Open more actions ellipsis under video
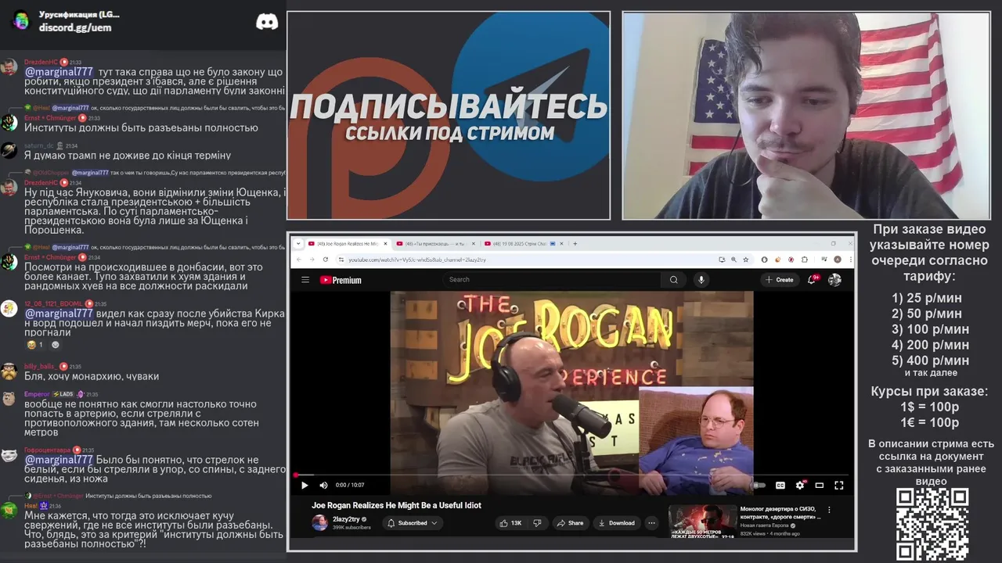 click(x=651, y=523)
